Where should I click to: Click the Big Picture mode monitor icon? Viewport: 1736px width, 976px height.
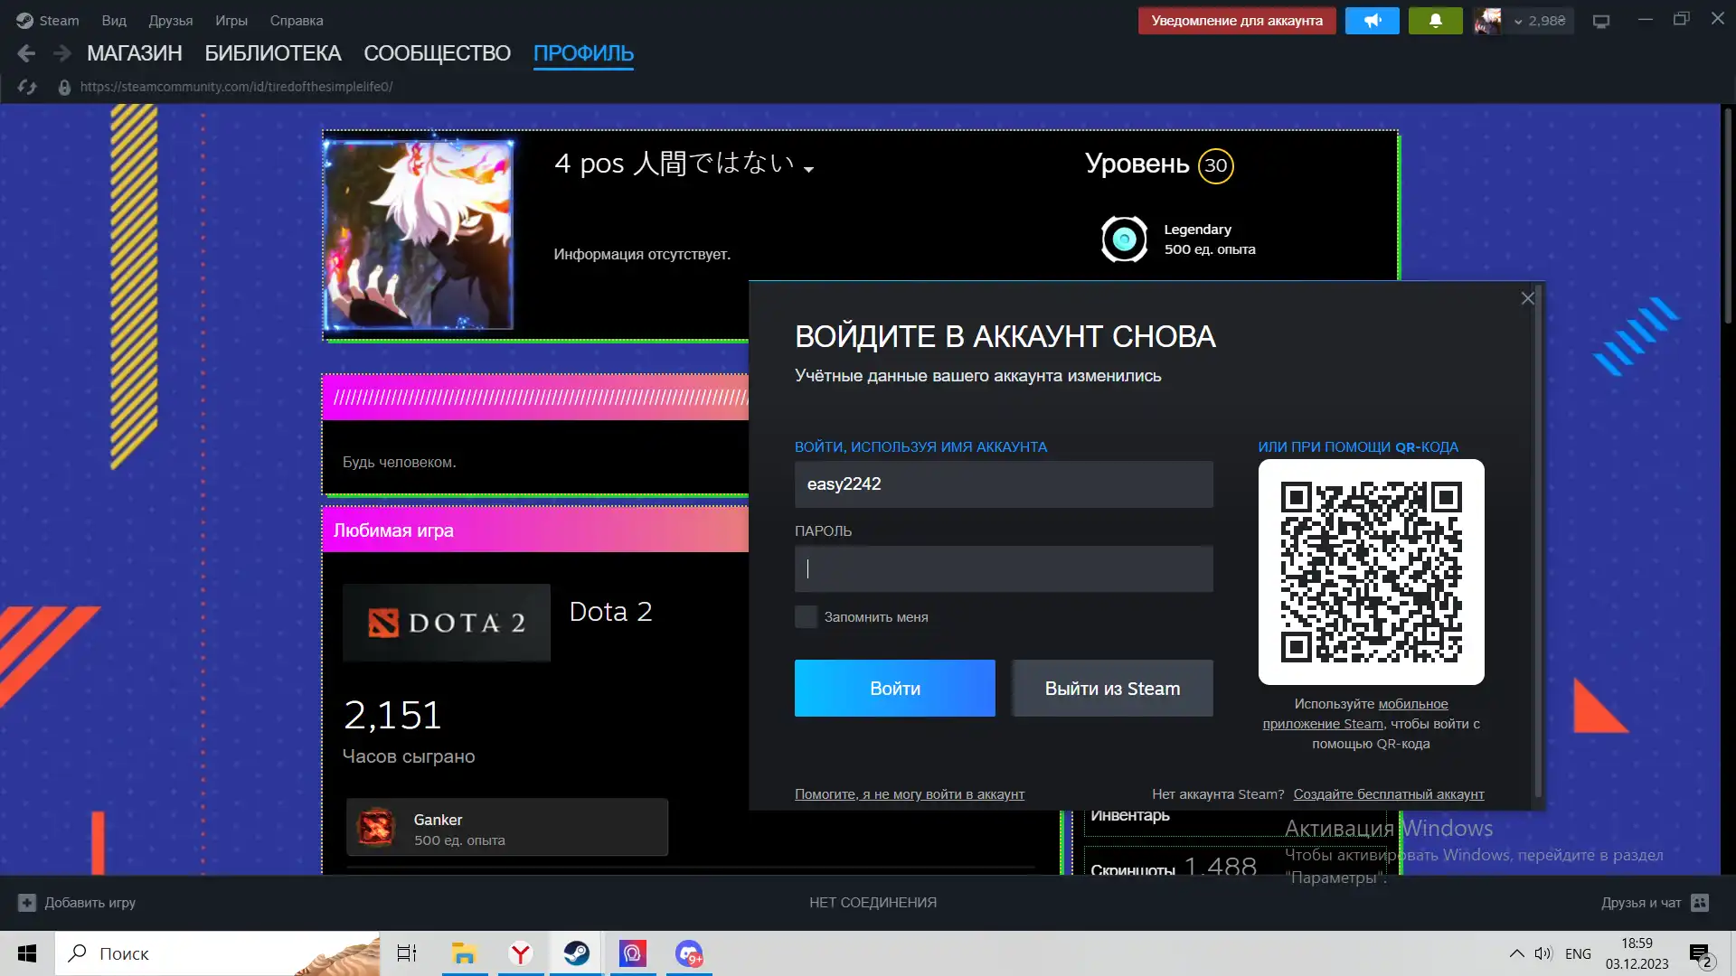tap(1601, 21)
